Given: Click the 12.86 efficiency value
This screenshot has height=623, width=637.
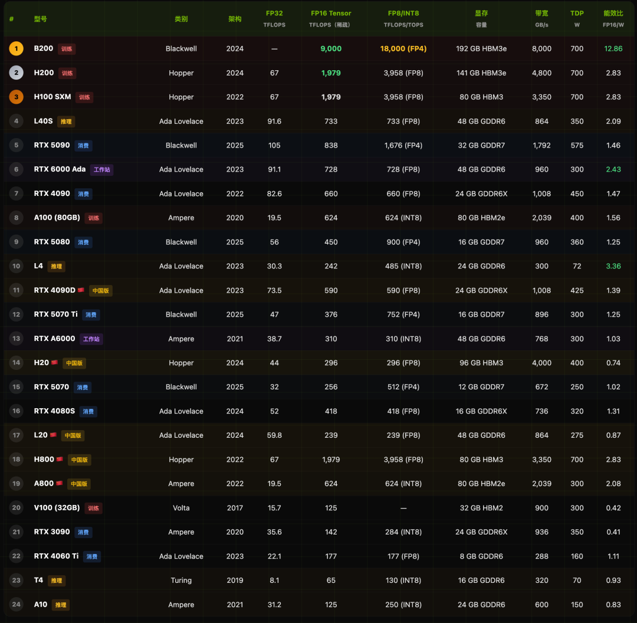Looking at the screenshot, I should coord(613,49).
